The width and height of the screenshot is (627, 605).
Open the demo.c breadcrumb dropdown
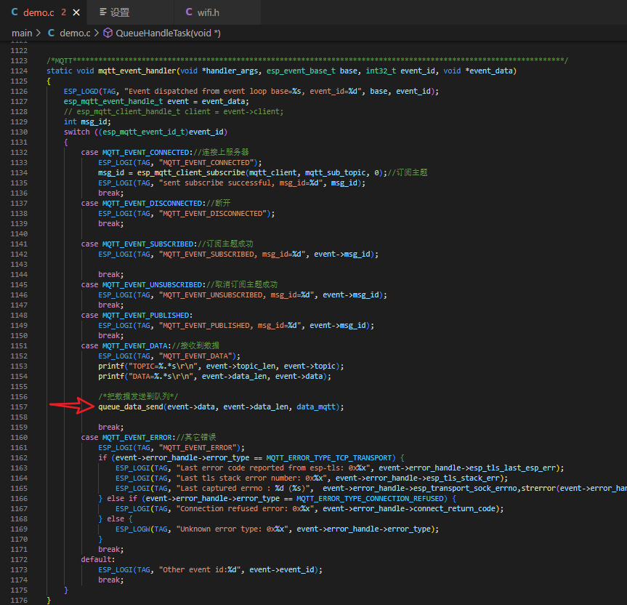point(74,33)
